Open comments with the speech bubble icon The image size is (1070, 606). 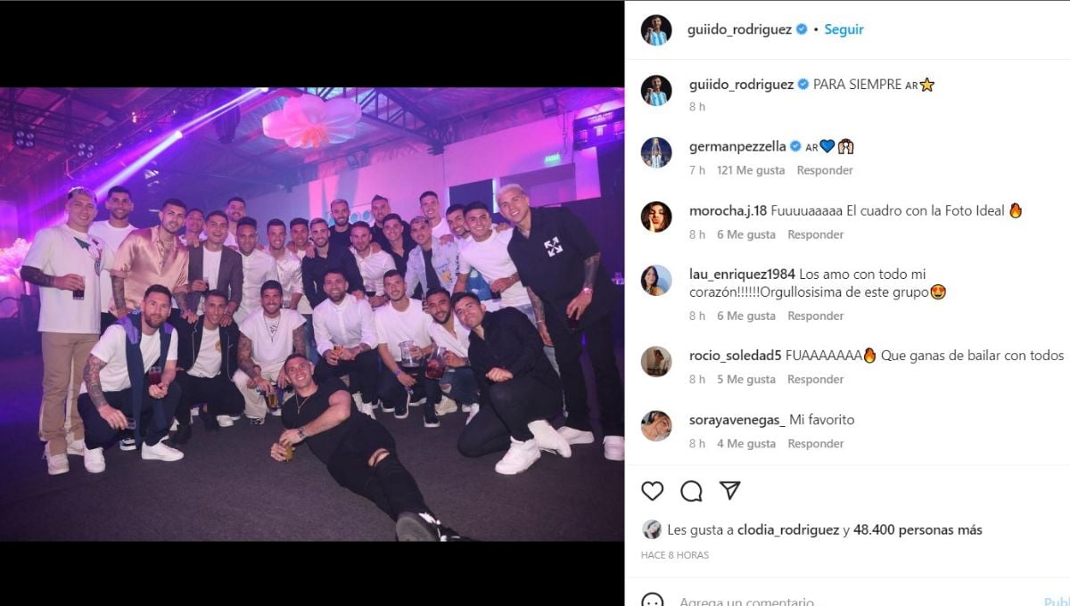pyautogui.click(x=691, y=491)
